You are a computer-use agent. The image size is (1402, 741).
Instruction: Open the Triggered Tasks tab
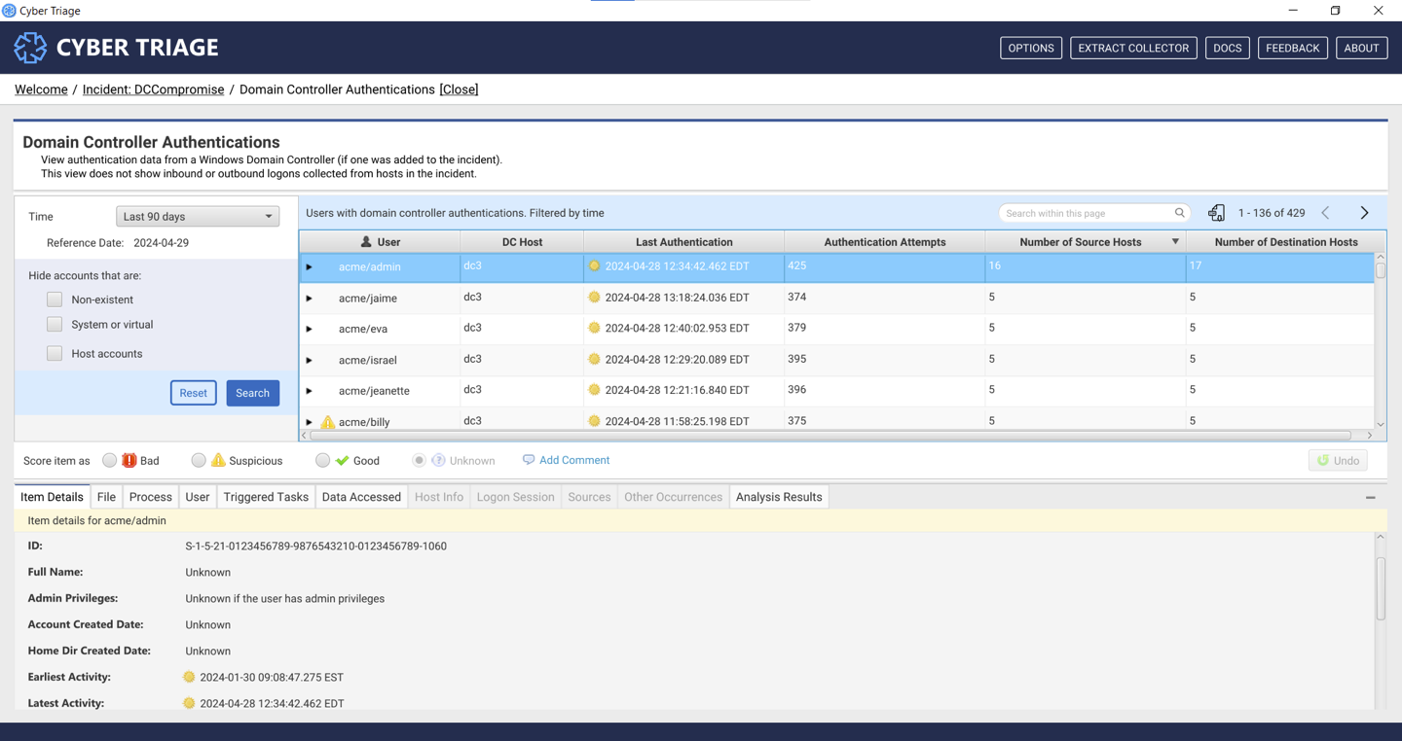click(x=266, y=497)
